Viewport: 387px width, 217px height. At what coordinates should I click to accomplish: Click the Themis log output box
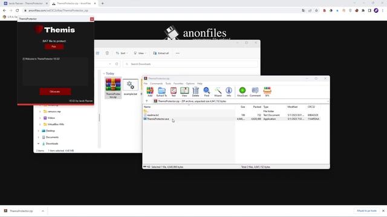pos(55,71)
